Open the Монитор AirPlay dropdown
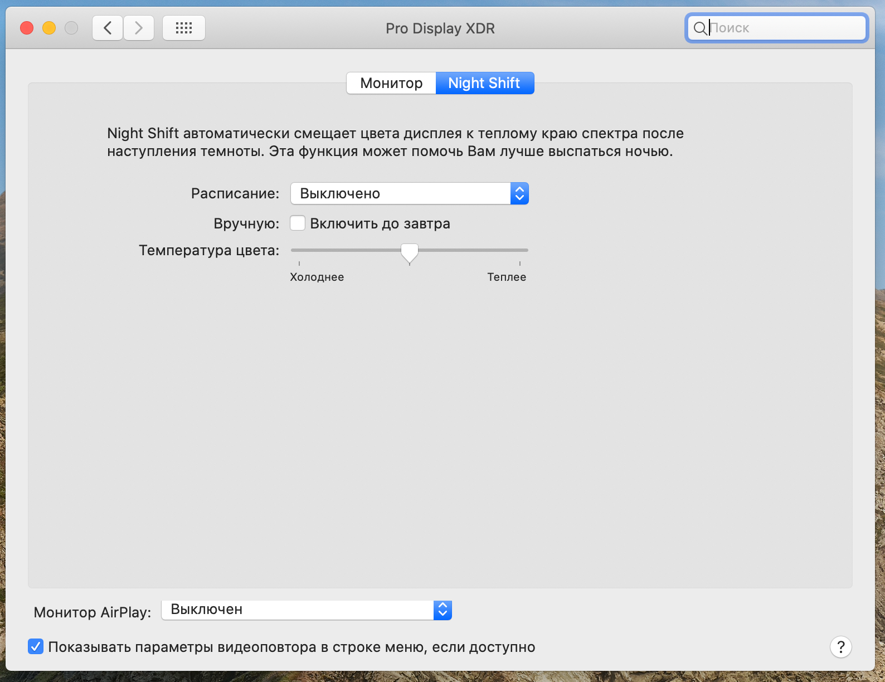885x682 pixels. [x=306, y=610]
